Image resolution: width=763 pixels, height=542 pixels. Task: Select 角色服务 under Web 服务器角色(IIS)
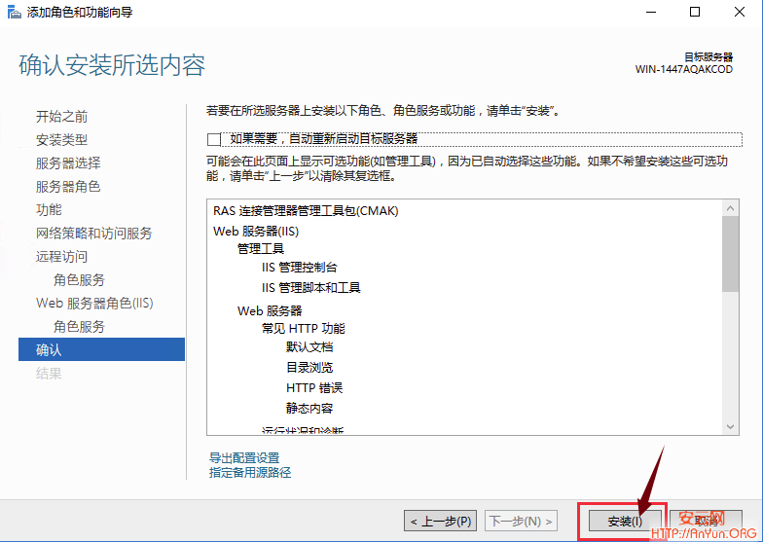[x=80, y=327]
